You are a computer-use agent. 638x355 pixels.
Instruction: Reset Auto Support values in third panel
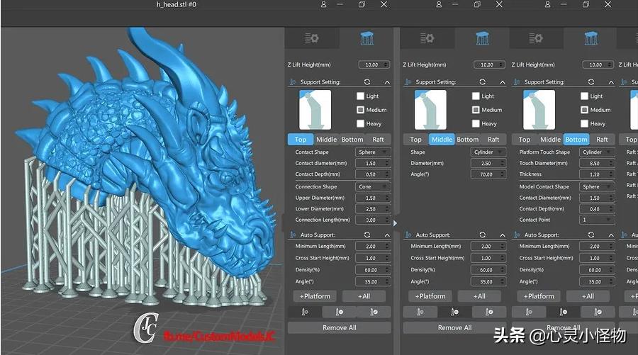click(x=591, y=235)
